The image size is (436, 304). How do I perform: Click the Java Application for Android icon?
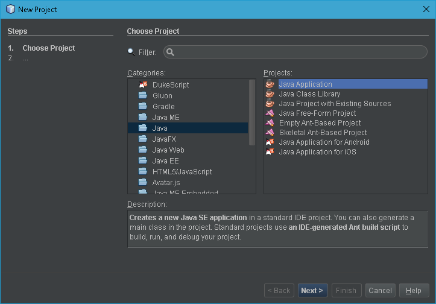click(x=270, y=142)
